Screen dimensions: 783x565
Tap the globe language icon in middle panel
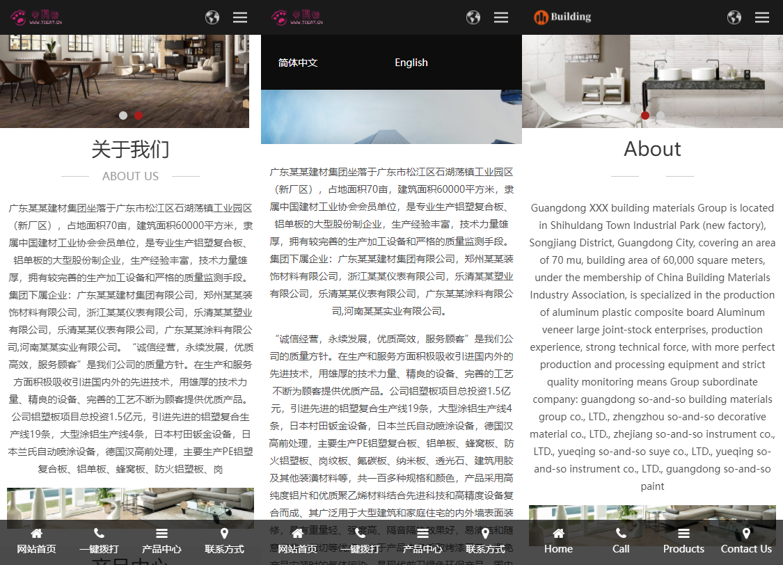[473, 17]
